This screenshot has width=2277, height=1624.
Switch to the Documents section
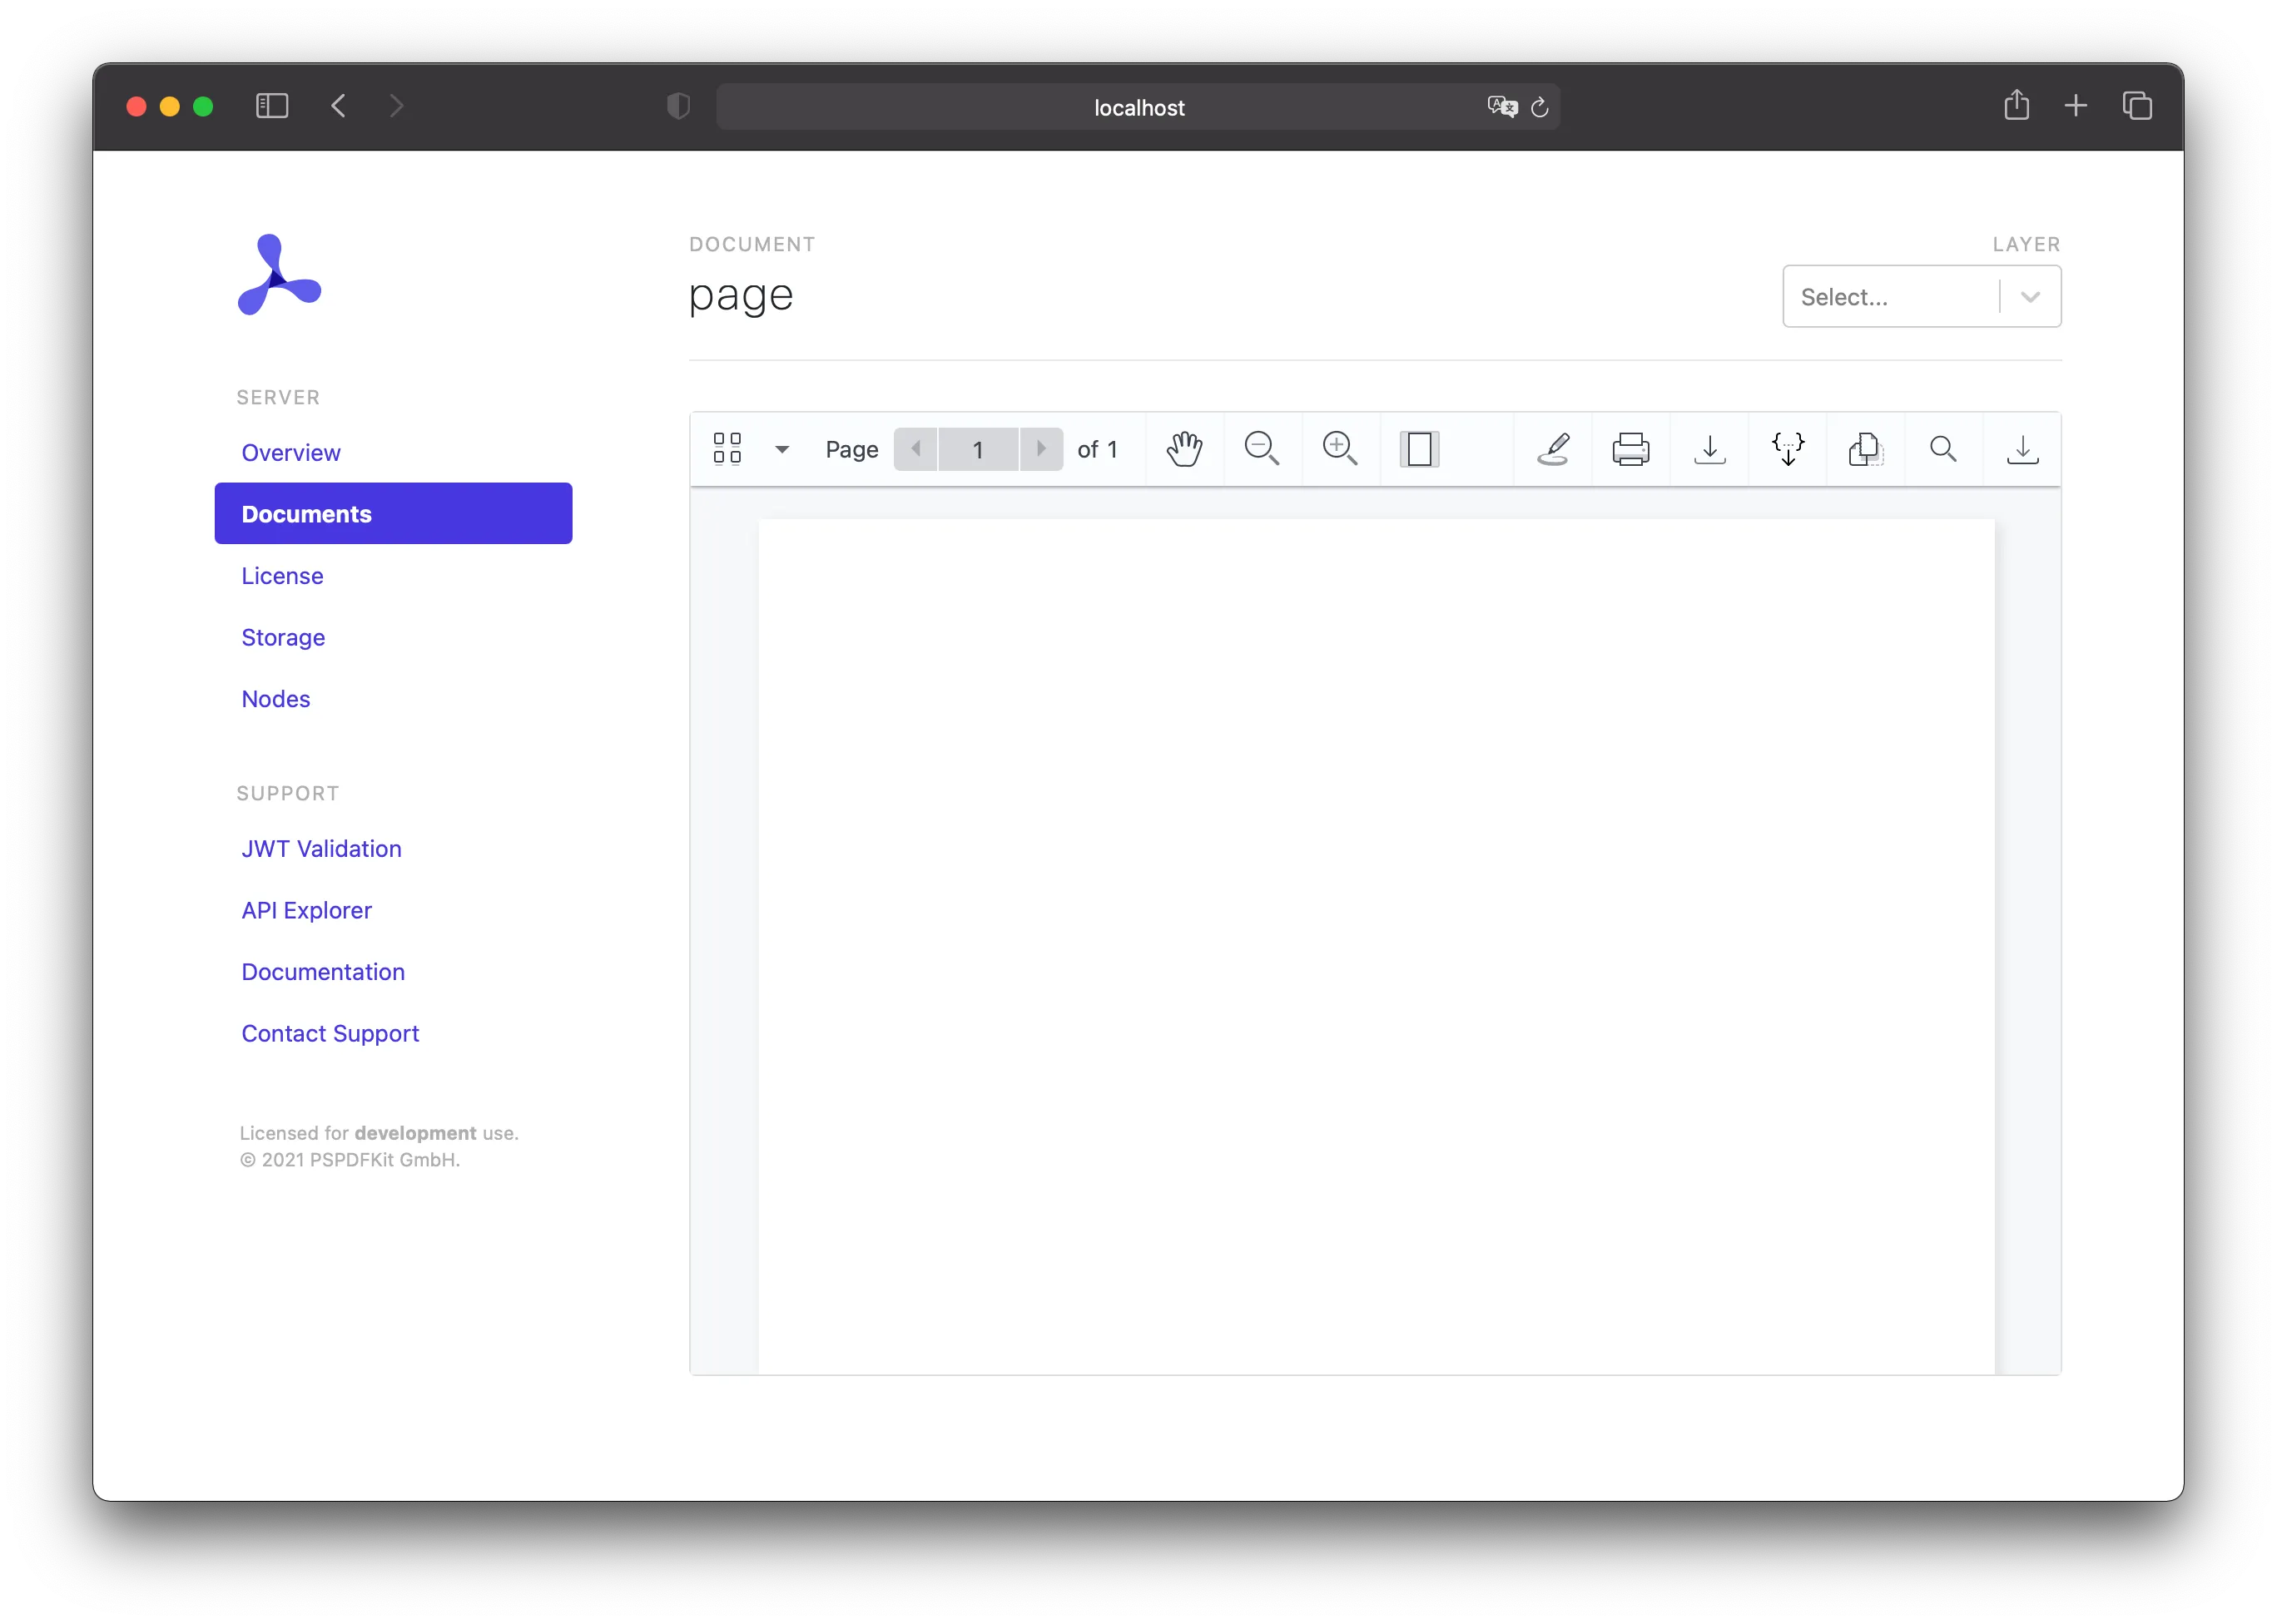tap(305, 513)
